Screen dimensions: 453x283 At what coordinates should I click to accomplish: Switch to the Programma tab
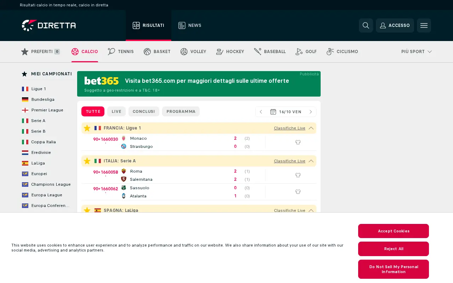click(181, 111)
